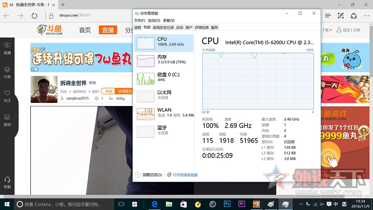Open the 查看(V) menu in Task Manager
This screenshot has width=373, height=210.
[x=169, y=21]
